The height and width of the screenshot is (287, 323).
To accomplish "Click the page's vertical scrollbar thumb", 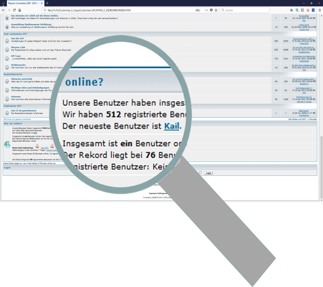I will tap(321, 163).
